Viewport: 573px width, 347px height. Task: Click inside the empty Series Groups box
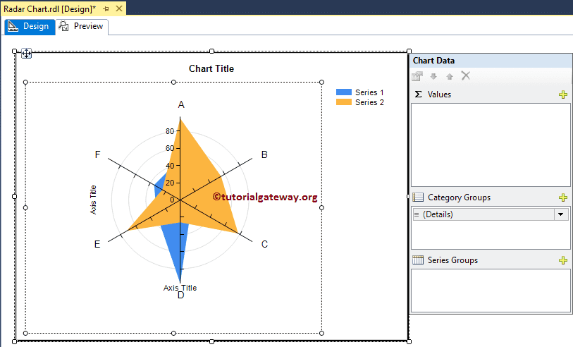tap(491, 291)
